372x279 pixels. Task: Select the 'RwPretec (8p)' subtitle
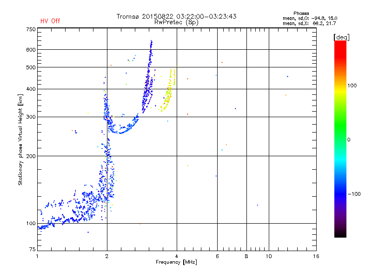click(176, 22)
